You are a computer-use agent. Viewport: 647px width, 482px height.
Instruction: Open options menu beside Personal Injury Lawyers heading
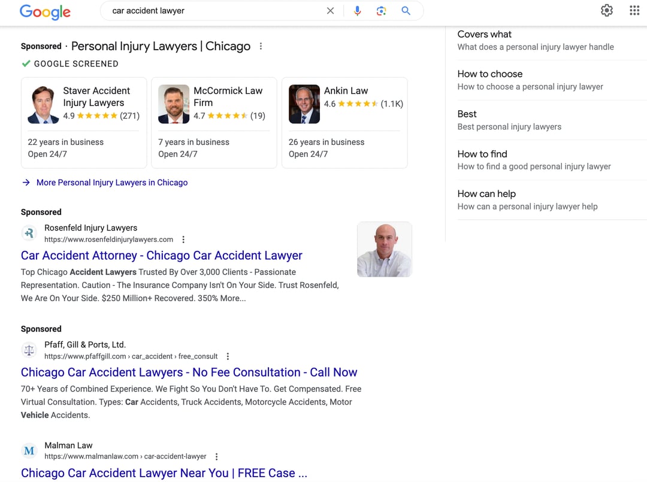coord(261,46)
